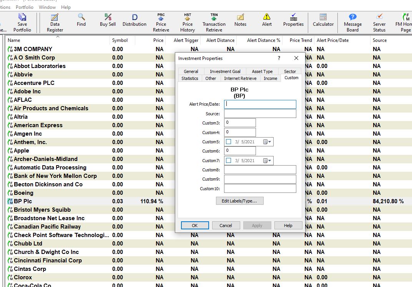Switch to the Income tab
Image resolution: width=412 pixels, height=287 pixels.
pos(271,78)
